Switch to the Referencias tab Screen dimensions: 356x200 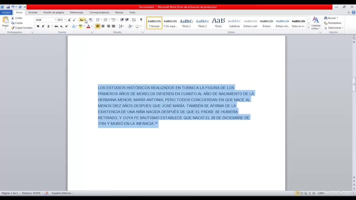click(x=76, y=12)
